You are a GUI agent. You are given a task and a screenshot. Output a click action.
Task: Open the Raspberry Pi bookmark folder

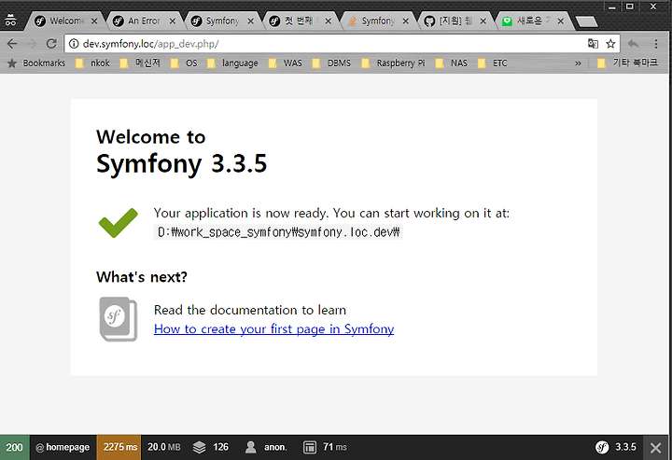pyautogui.click(x=394, y=63)
